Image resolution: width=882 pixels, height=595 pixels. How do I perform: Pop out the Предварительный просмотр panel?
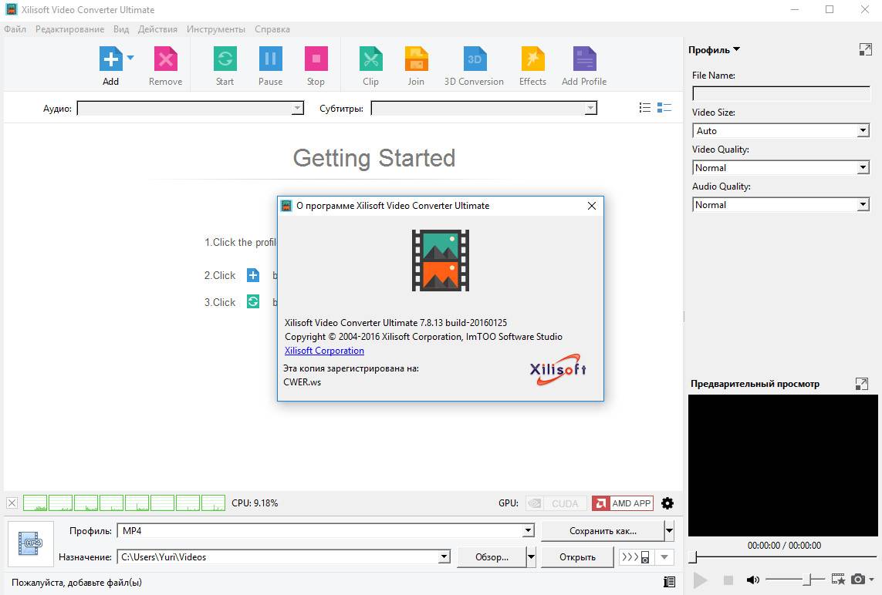pos(862,384)
